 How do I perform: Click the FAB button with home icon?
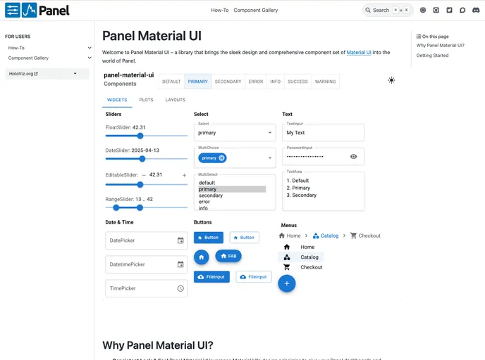(228, 256)
